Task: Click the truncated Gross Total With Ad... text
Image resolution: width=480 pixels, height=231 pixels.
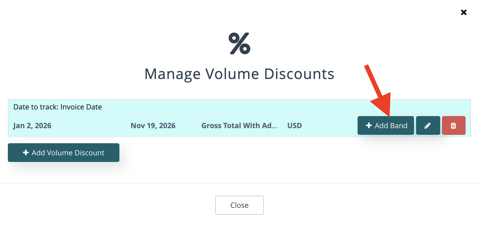Action: tap(239, 126)
